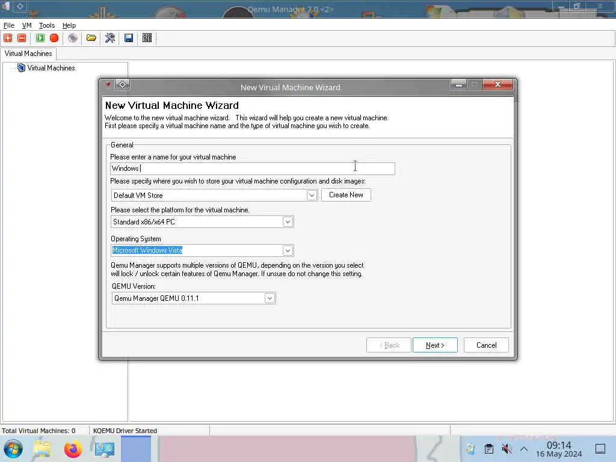616x462 pixels.
Task: Click the green play start VM icon
Action: [40, 38]
